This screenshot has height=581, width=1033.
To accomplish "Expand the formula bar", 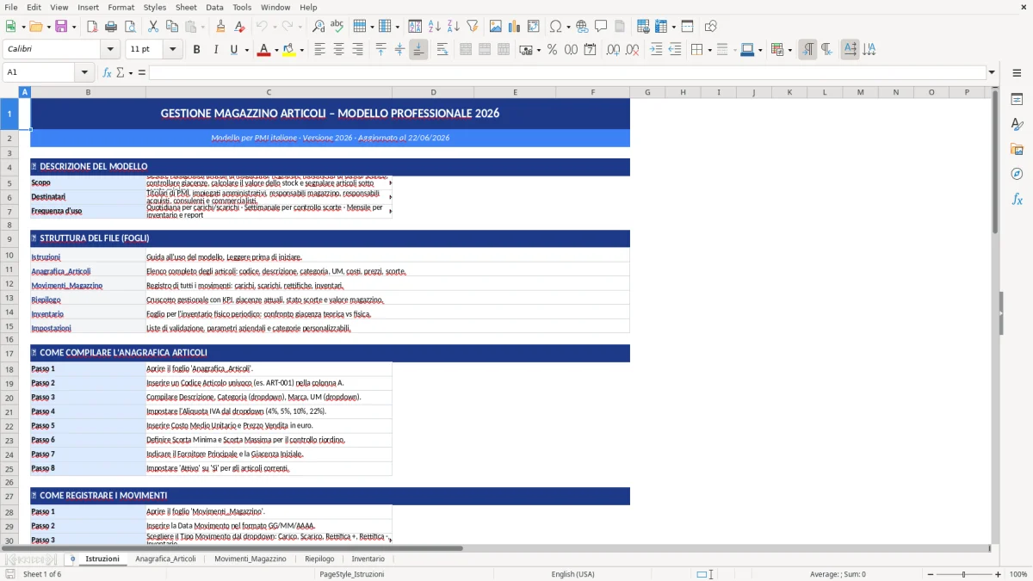I will pyautogui.click(x=992, y=72).
